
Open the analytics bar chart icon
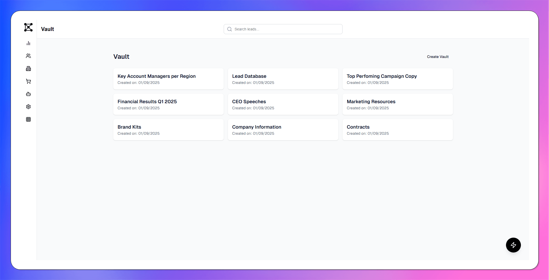(28, 43)
